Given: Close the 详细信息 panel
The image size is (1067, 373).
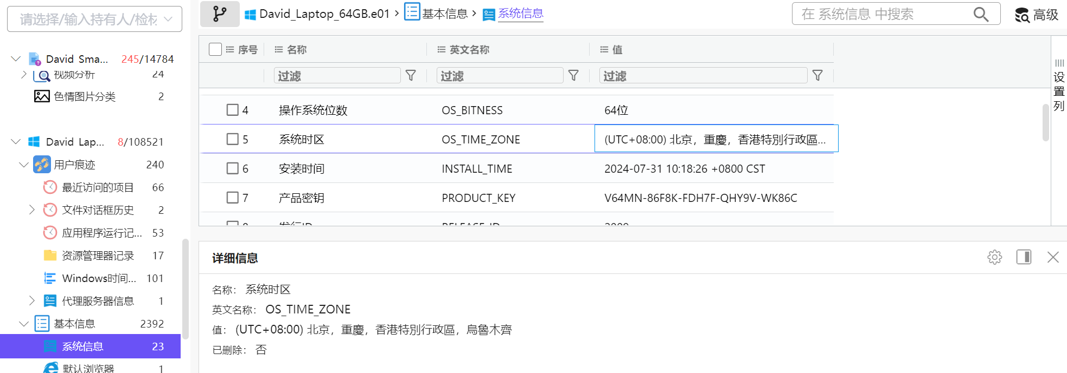Looking at the screenshot, I should 1053,257.
